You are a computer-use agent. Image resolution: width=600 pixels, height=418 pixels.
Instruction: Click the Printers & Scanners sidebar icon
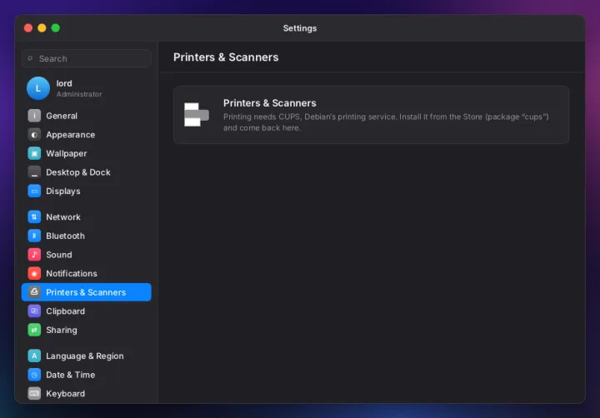click(x=34, y=292)
